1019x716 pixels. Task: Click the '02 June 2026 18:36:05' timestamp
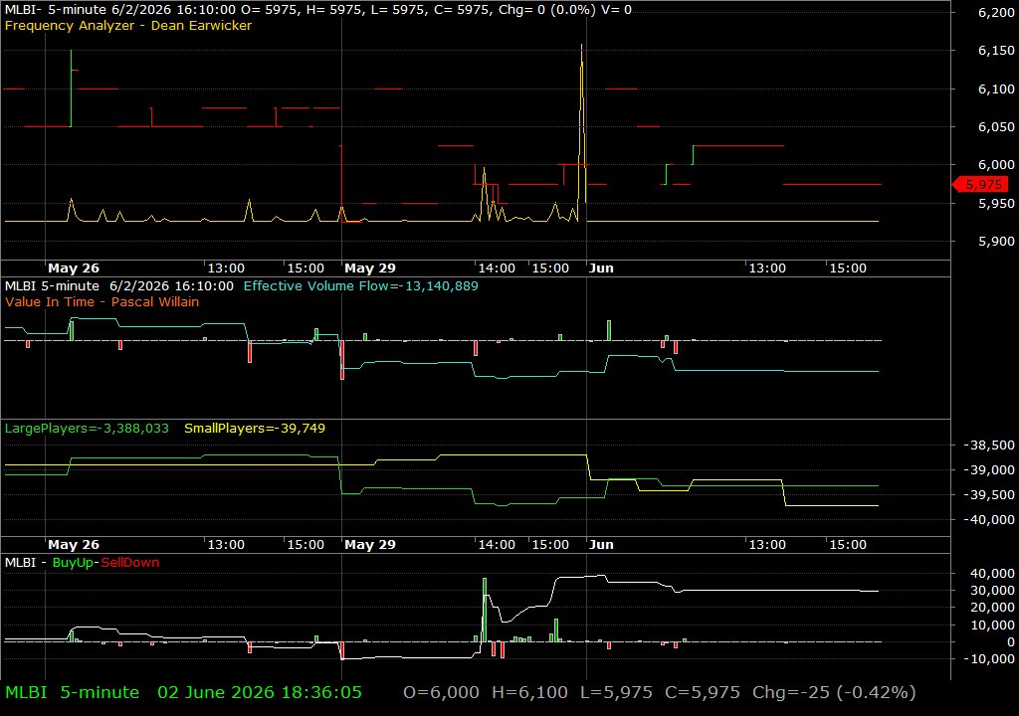(260, 692)
